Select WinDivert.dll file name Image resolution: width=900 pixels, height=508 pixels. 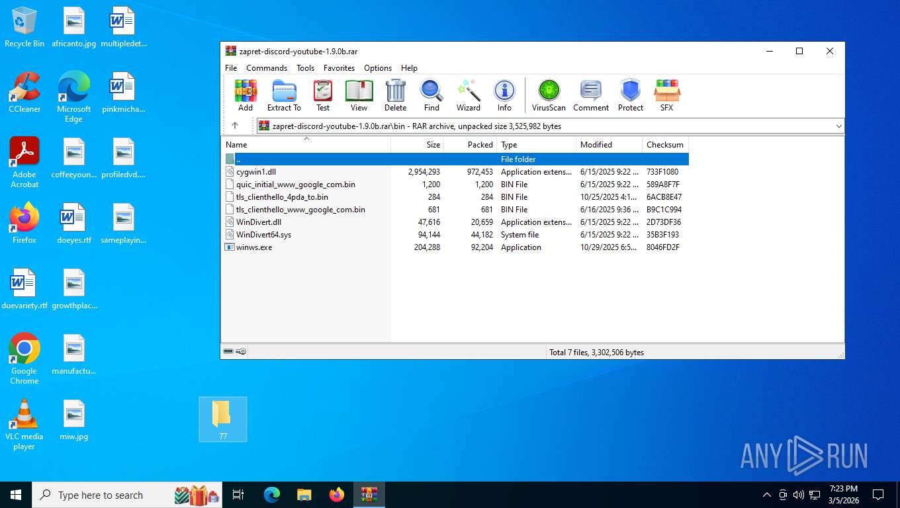pyautogui.click(x=259, y=222)
